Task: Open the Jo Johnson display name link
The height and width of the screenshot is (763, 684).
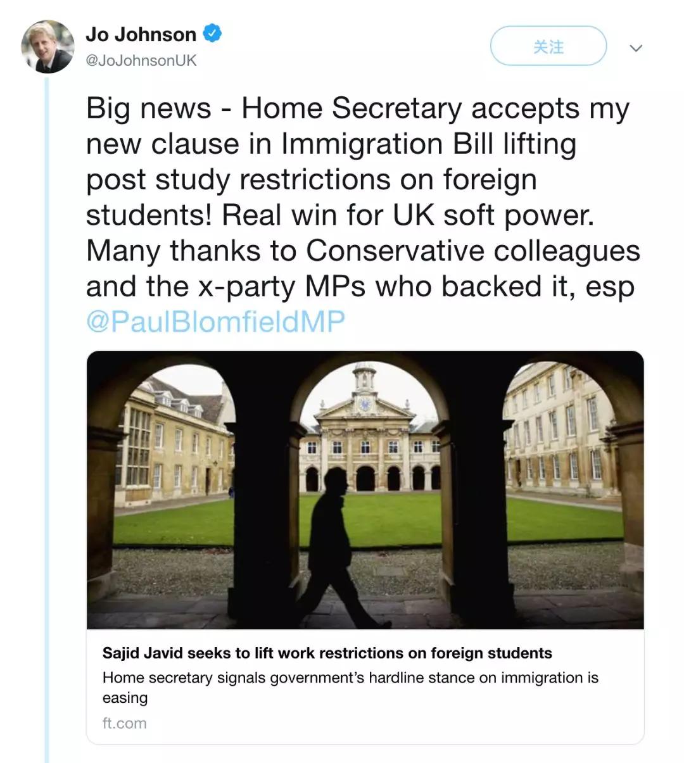Action: [141, 34]
